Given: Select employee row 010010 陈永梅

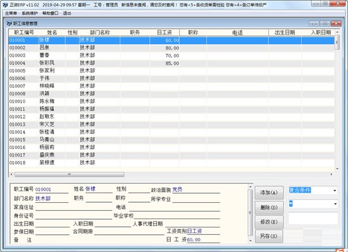Looking at the screenshot, I should 171,102.
